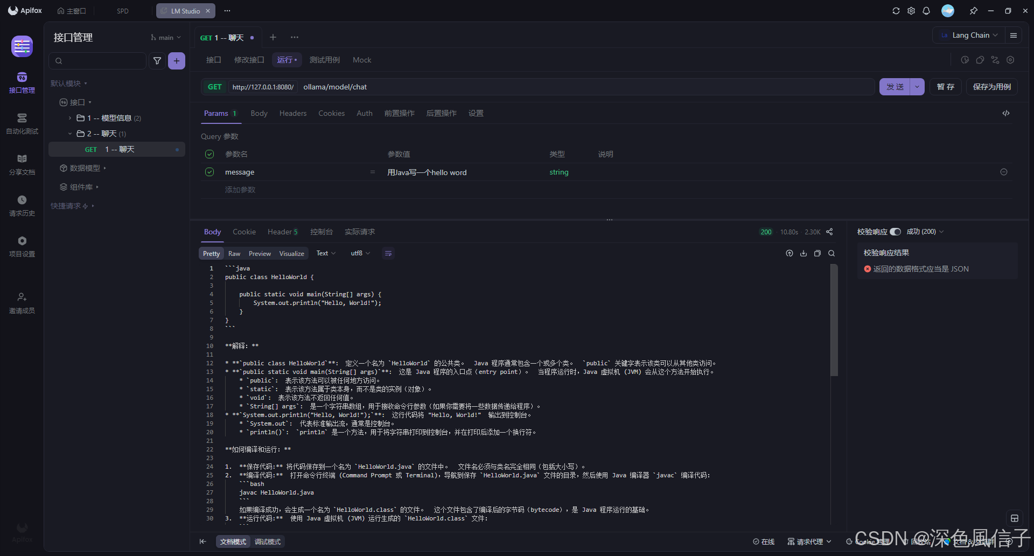Show generated code snippet icon
This screenshot has width=1034, height=556.
coord(1006,113)
